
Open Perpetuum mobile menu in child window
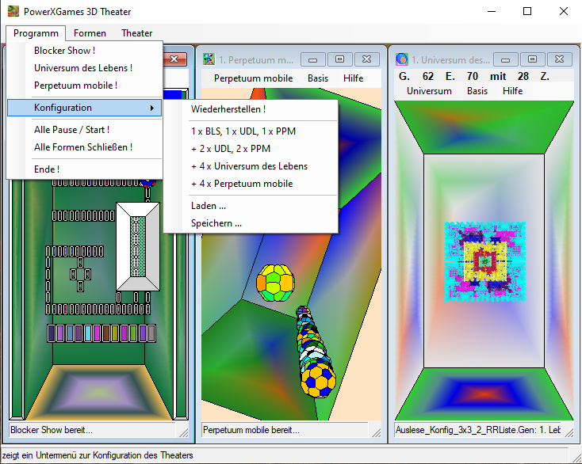tap(253, 78)
